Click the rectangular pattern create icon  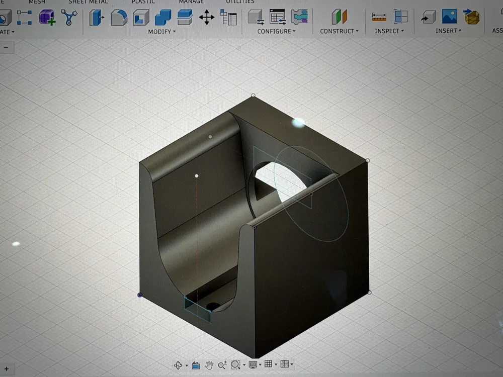click(x=24, y=18)
